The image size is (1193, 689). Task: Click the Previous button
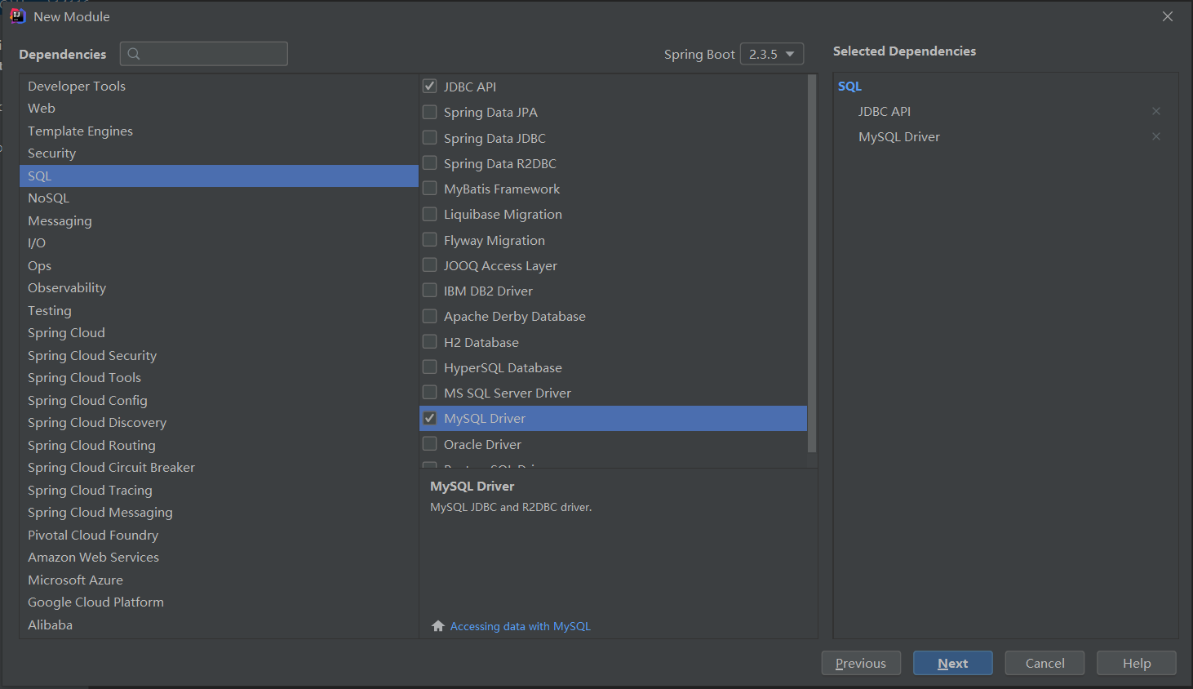[861, 663]
